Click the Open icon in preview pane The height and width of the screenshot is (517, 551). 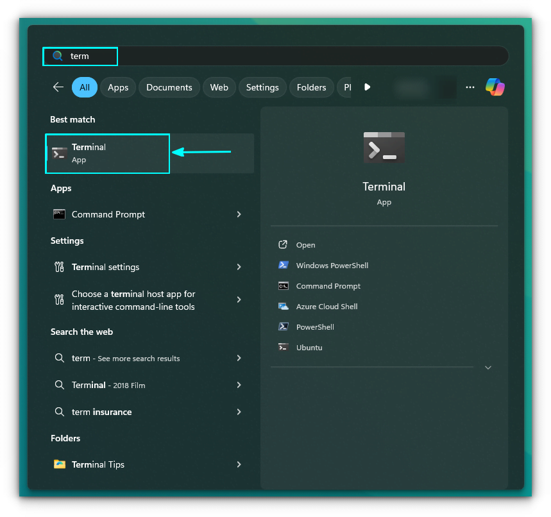[283, 244]
